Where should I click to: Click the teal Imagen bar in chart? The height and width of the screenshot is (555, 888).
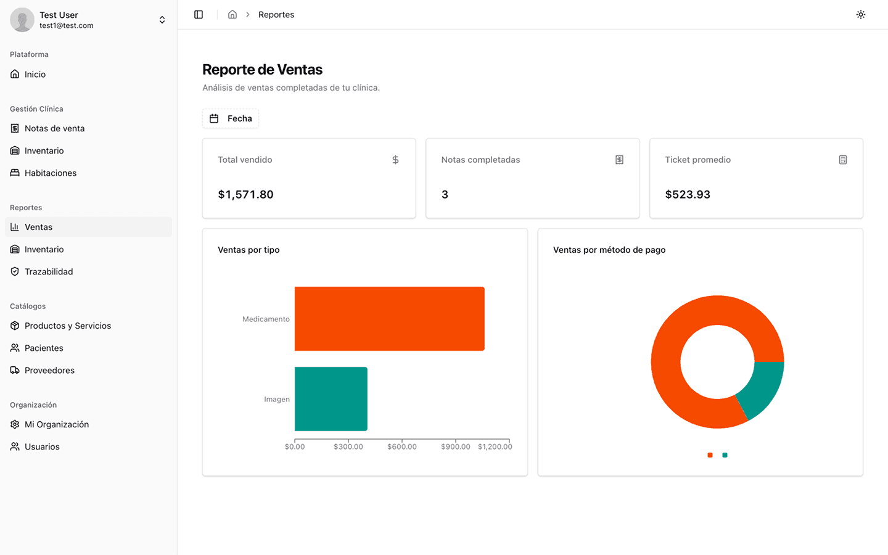pyautogui.click(x=331, y=399)
